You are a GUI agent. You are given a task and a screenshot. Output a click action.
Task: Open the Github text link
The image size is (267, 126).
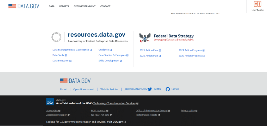click(175, 89)
